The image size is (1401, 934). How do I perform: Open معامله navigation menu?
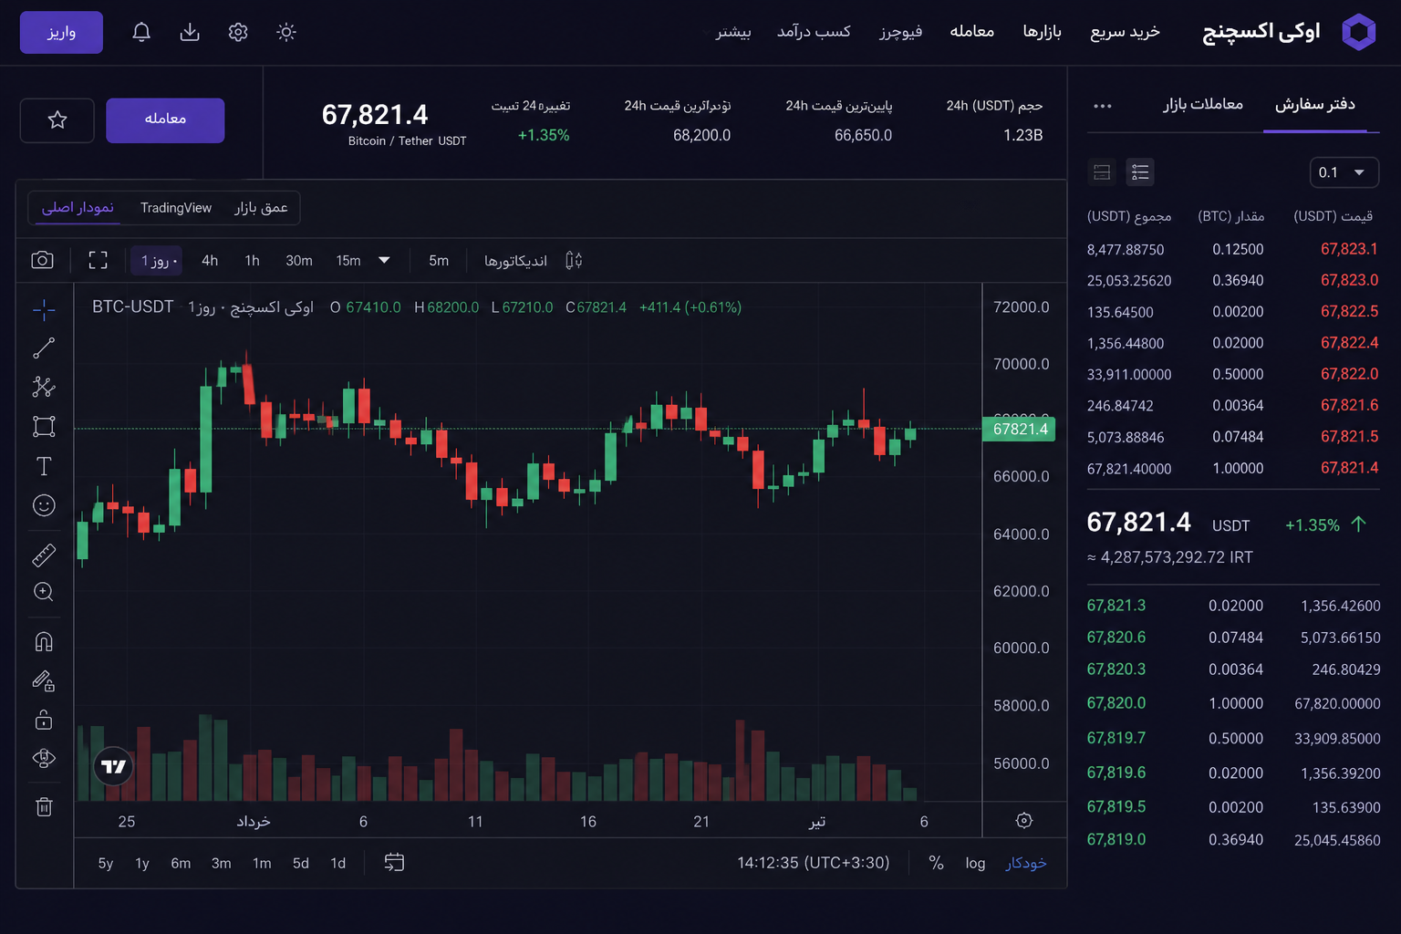[x=972, y=32]
